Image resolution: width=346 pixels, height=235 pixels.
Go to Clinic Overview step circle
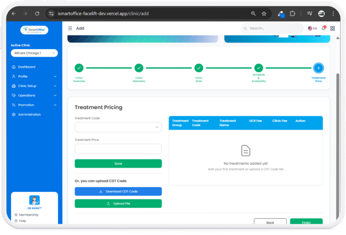coord(79,68)
